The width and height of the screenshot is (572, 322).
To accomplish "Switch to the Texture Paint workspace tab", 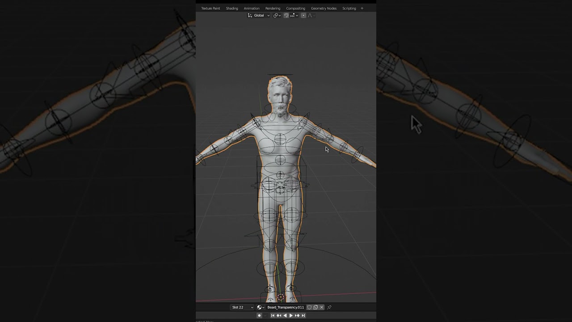I will [x=210, y=8].
